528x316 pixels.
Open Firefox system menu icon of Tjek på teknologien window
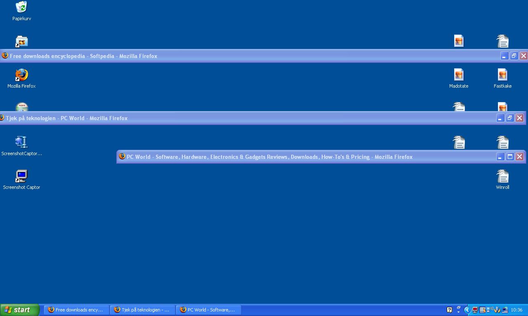[2, 118]
